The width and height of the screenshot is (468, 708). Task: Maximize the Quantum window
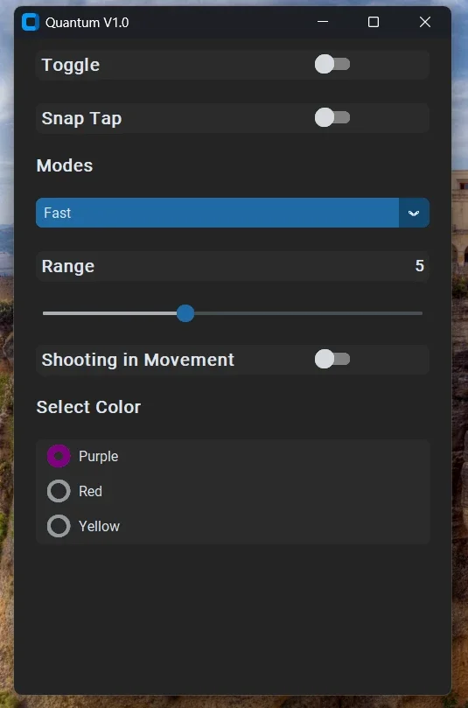374,22
